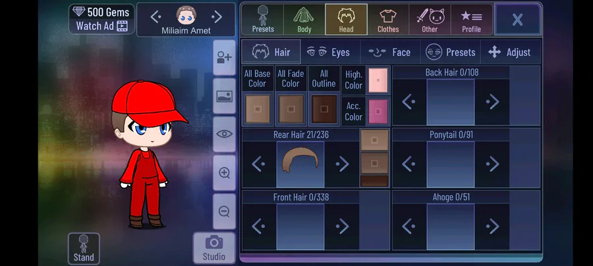593x266 pixels.
Task: Open Studio via the camera button
Action: (214, 248)
